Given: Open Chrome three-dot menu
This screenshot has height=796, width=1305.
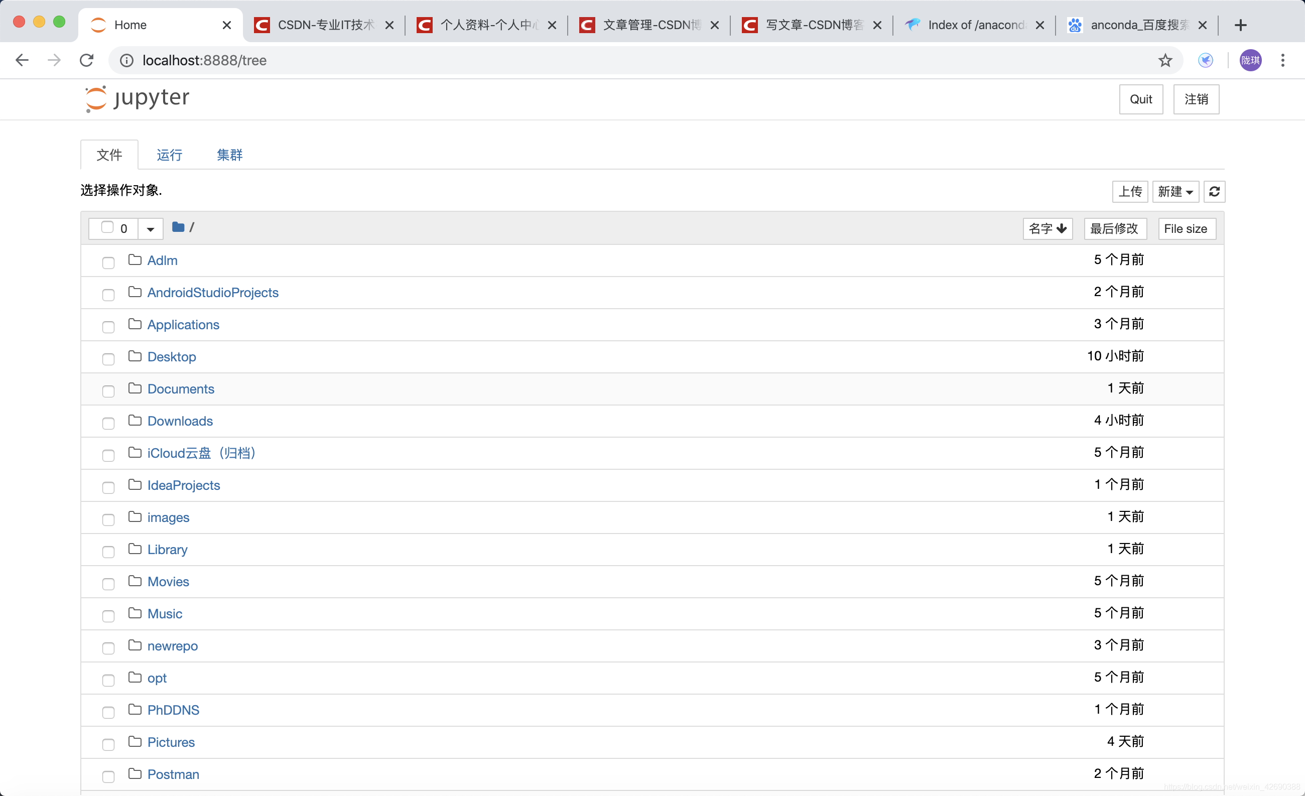Looking at the screenshot, I should [1282, 60].
